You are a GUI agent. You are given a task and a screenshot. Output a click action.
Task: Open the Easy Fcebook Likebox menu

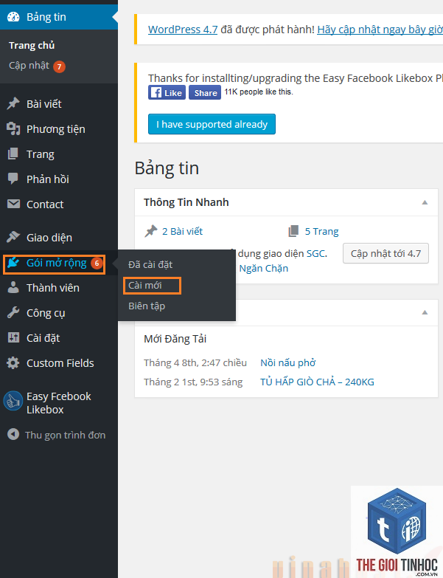[x=59, y=402]
